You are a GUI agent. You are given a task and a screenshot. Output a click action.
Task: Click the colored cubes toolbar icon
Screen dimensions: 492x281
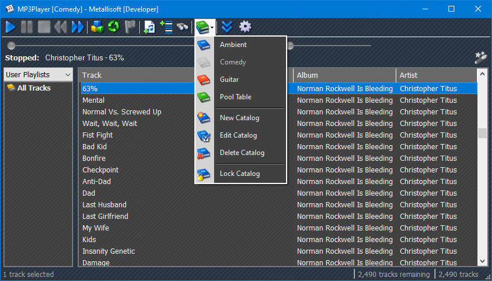click(97, 27)
